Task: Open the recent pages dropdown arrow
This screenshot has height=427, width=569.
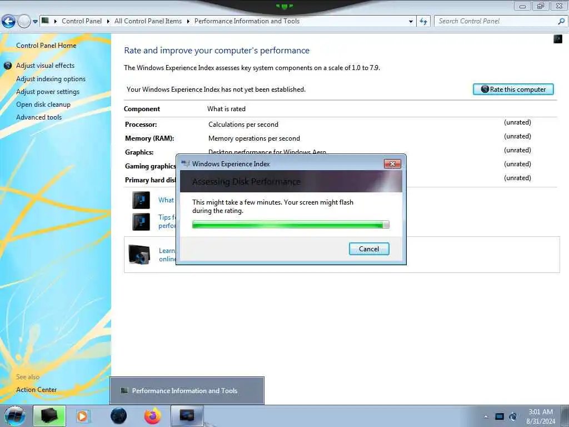Action: (35, 22)
